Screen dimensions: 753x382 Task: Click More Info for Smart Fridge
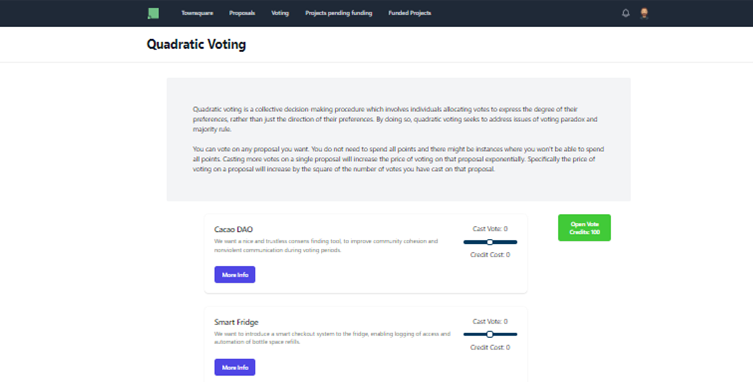point(235,367)
